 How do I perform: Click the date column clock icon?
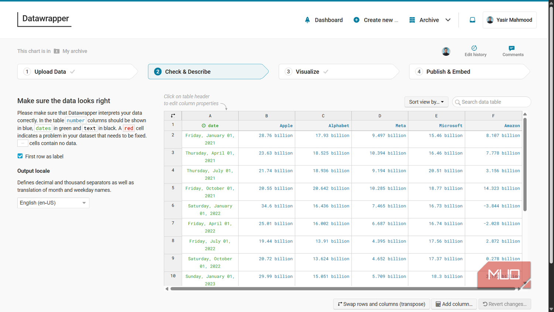pos(204,126)
